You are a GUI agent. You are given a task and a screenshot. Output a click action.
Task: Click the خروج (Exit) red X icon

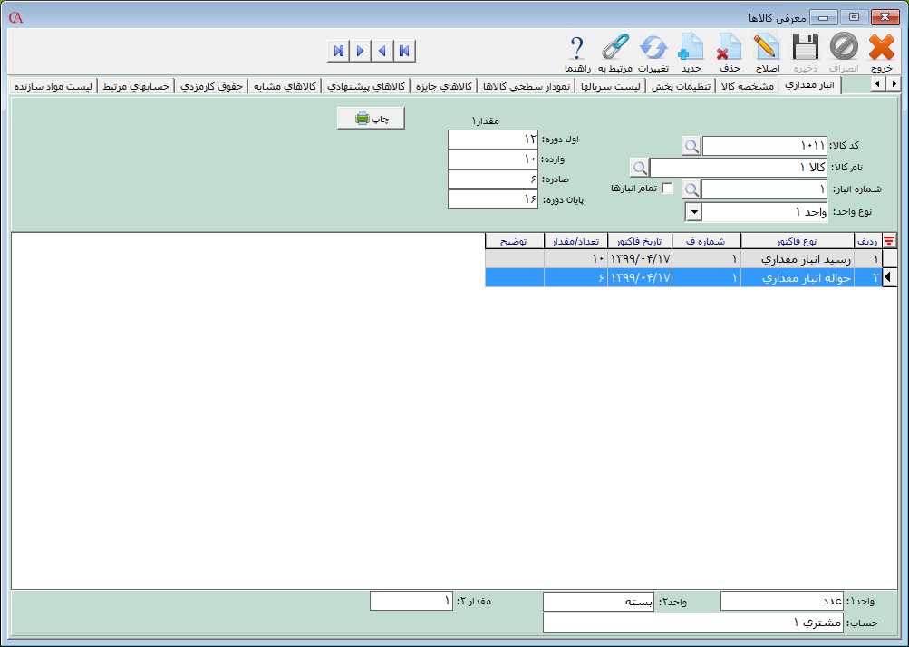[880, 47]
